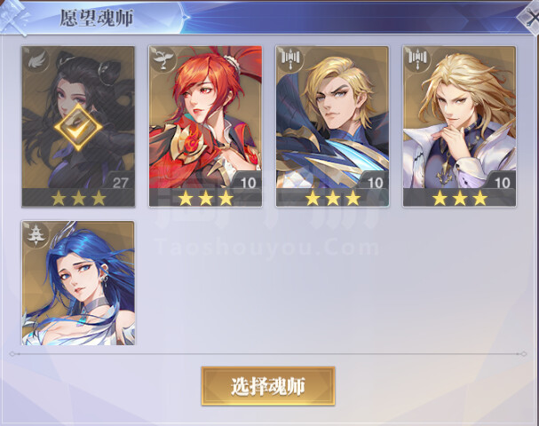The image size is (539, 426).
Task: Click the 愿望魂师 title text
Action: tap(96, 18)
